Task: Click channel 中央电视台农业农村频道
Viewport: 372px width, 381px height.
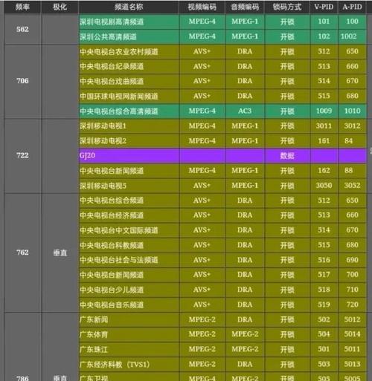Action: 129,51
